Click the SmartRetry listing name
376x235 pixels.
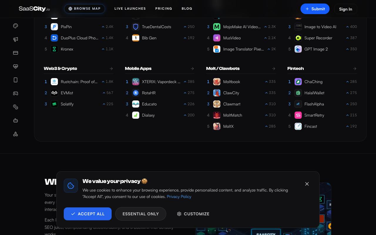point(314,115)
